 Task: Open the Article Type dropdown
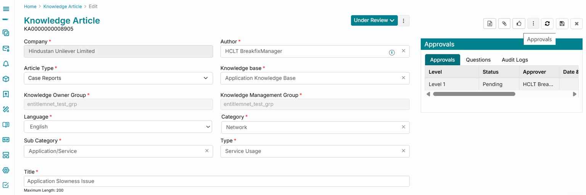click(118, 78)
